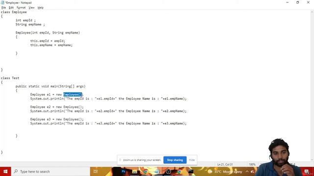Open the first Chrome taskbar icon

coord(146,172)
